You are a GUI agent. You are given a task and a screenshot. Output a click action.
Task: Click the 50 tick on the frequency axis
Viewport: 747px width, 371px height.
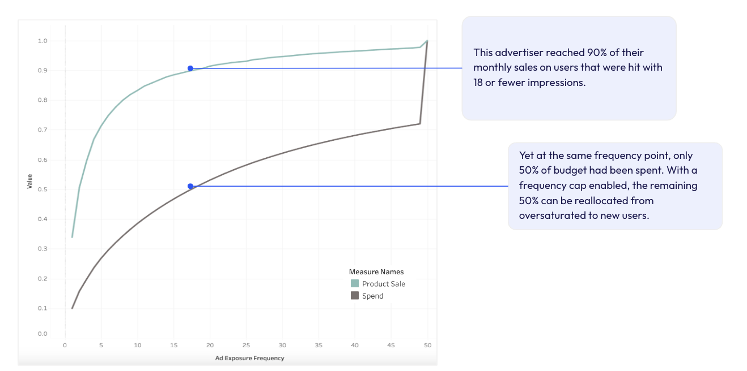point(428,345)
